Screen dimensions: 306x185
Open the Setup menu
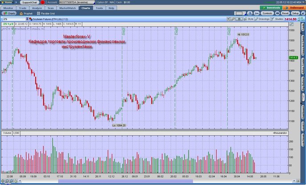point(295,13)
